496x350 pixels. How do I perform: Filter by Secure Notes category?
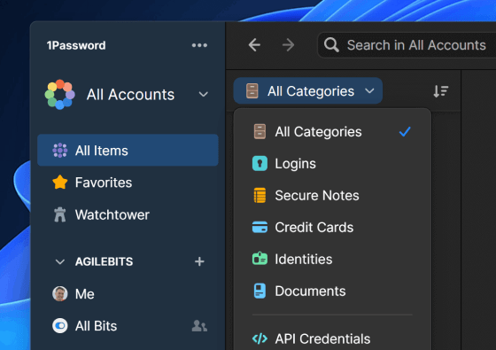[332, 195]
